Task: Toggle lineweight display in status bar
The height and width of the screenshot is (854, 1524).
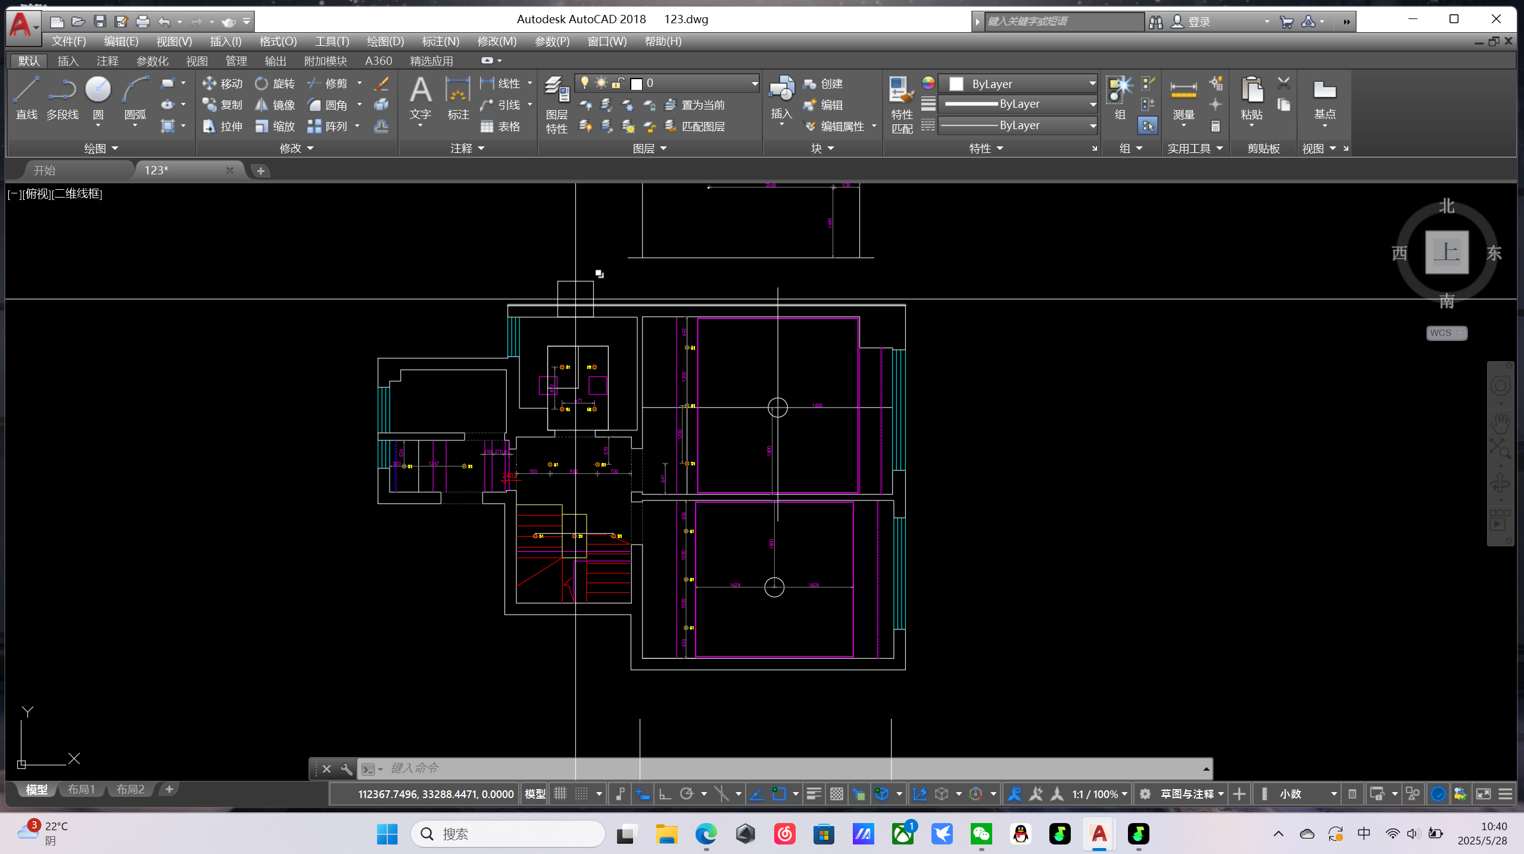Action: coord(814,794)
